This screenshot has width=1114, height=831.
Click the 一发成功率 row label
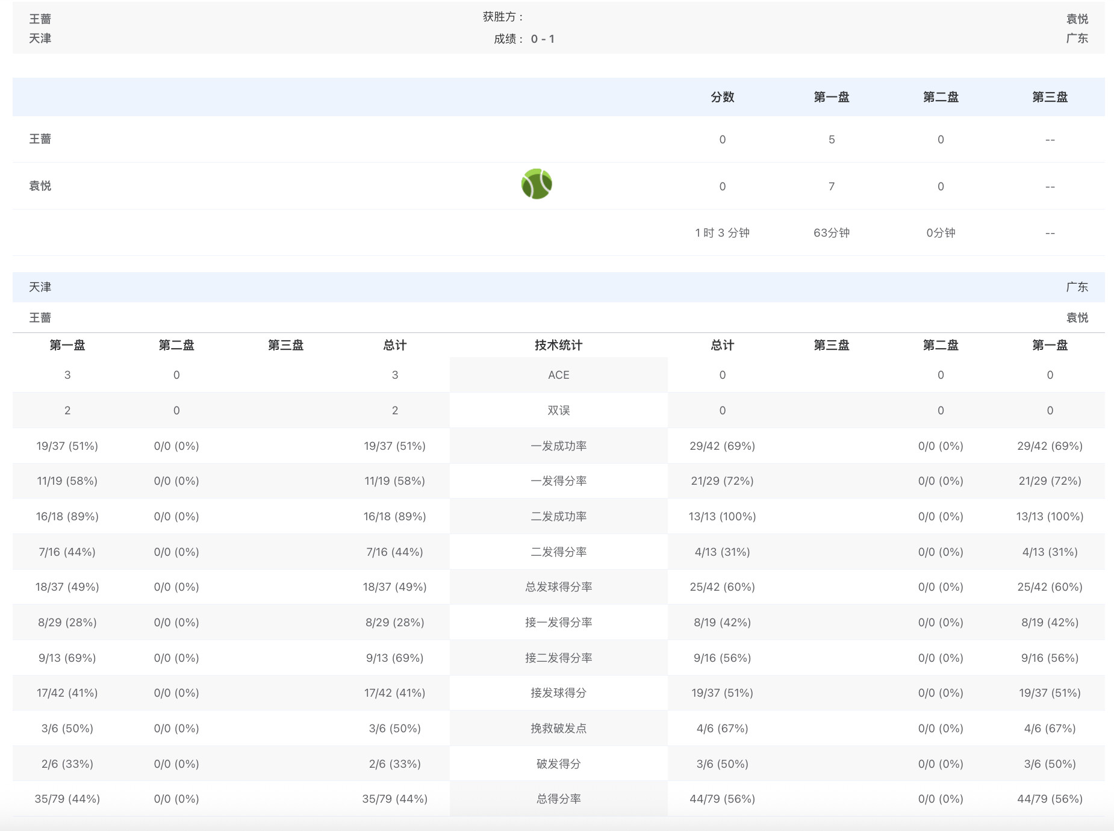[x=558, y=446]
